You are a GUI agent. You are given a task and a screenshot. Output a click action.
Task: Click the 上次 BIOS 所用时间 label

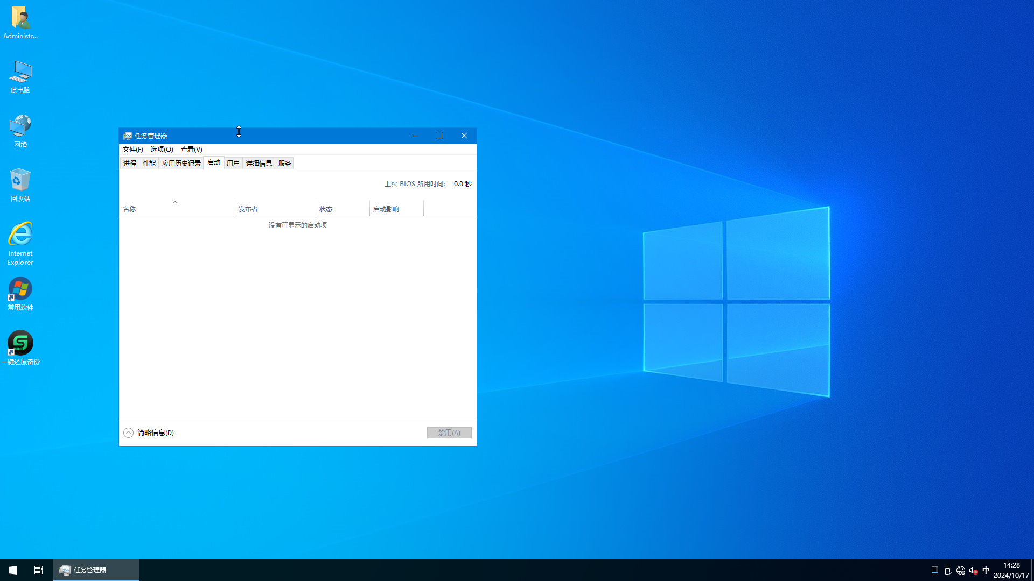coord(415,184)
